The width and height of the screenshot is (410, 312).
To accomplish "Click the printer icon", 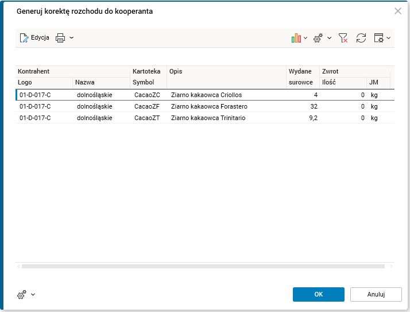I will click(60, 38).
